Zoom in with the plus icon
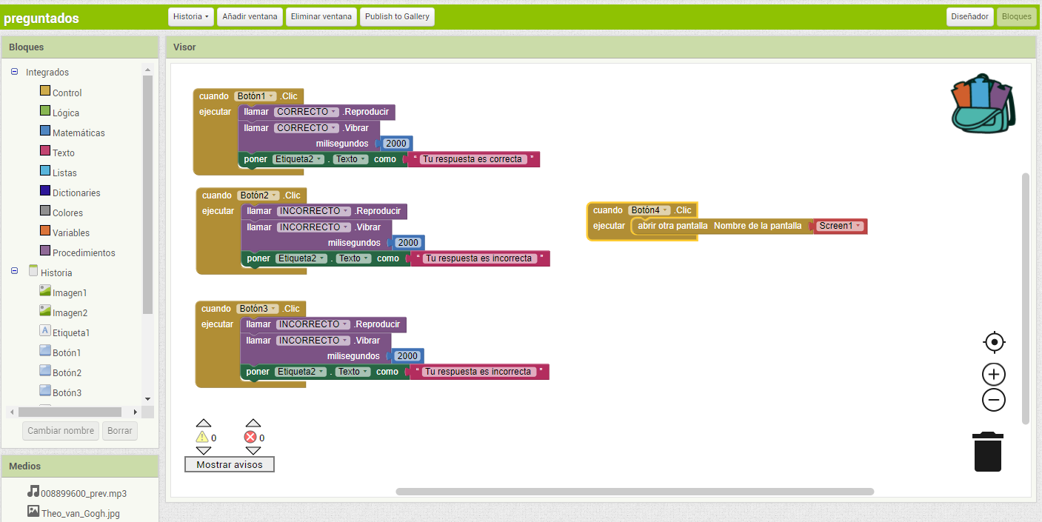Viewport: 1042px width, 522px height. point(994,374)
